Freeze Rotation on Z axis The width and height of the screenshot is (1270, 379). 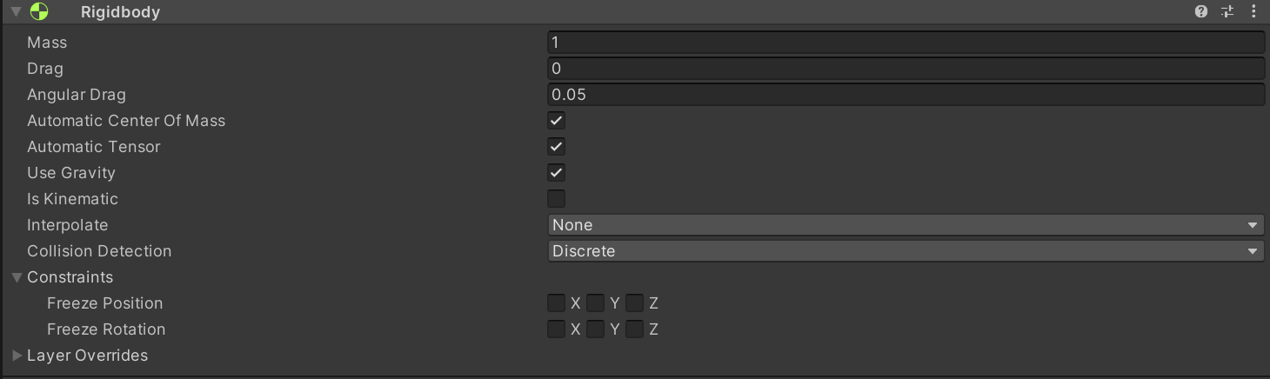coord(634,329)
